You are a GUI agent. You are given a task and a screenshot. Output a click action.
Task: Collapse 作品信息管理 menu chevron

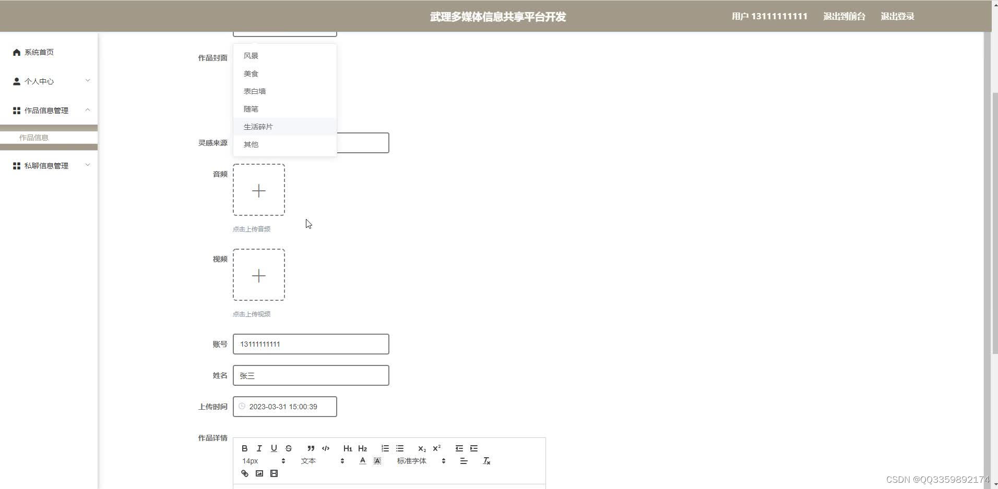pyautogui.click(x=88, y=109)
